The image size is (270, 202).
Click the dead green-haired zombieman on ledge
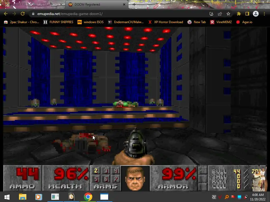tap(126, 104)
